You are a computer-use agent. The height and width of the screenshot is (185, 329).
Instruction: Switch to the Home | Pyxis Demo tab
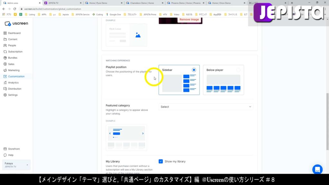104,3
